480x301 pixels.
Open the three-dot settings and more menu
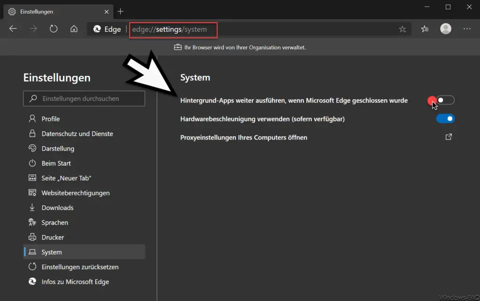tap(467, 29)
